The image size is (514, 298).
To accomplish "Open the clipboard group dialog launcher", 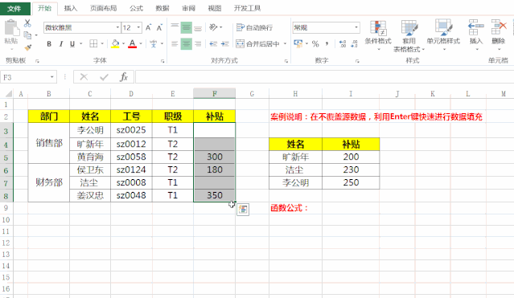I will click(37, 61).
